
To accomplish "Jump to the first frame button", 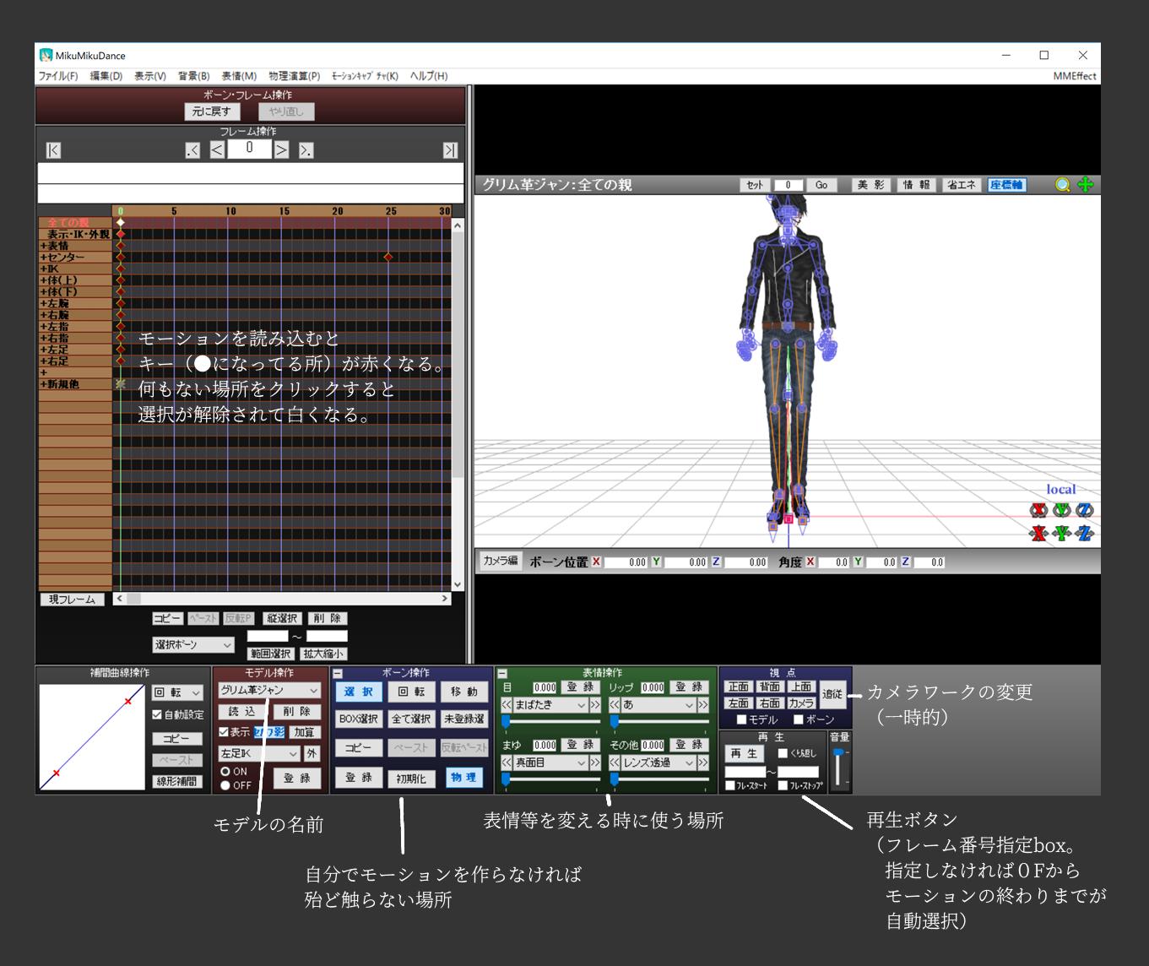I will tap(53, 150).
